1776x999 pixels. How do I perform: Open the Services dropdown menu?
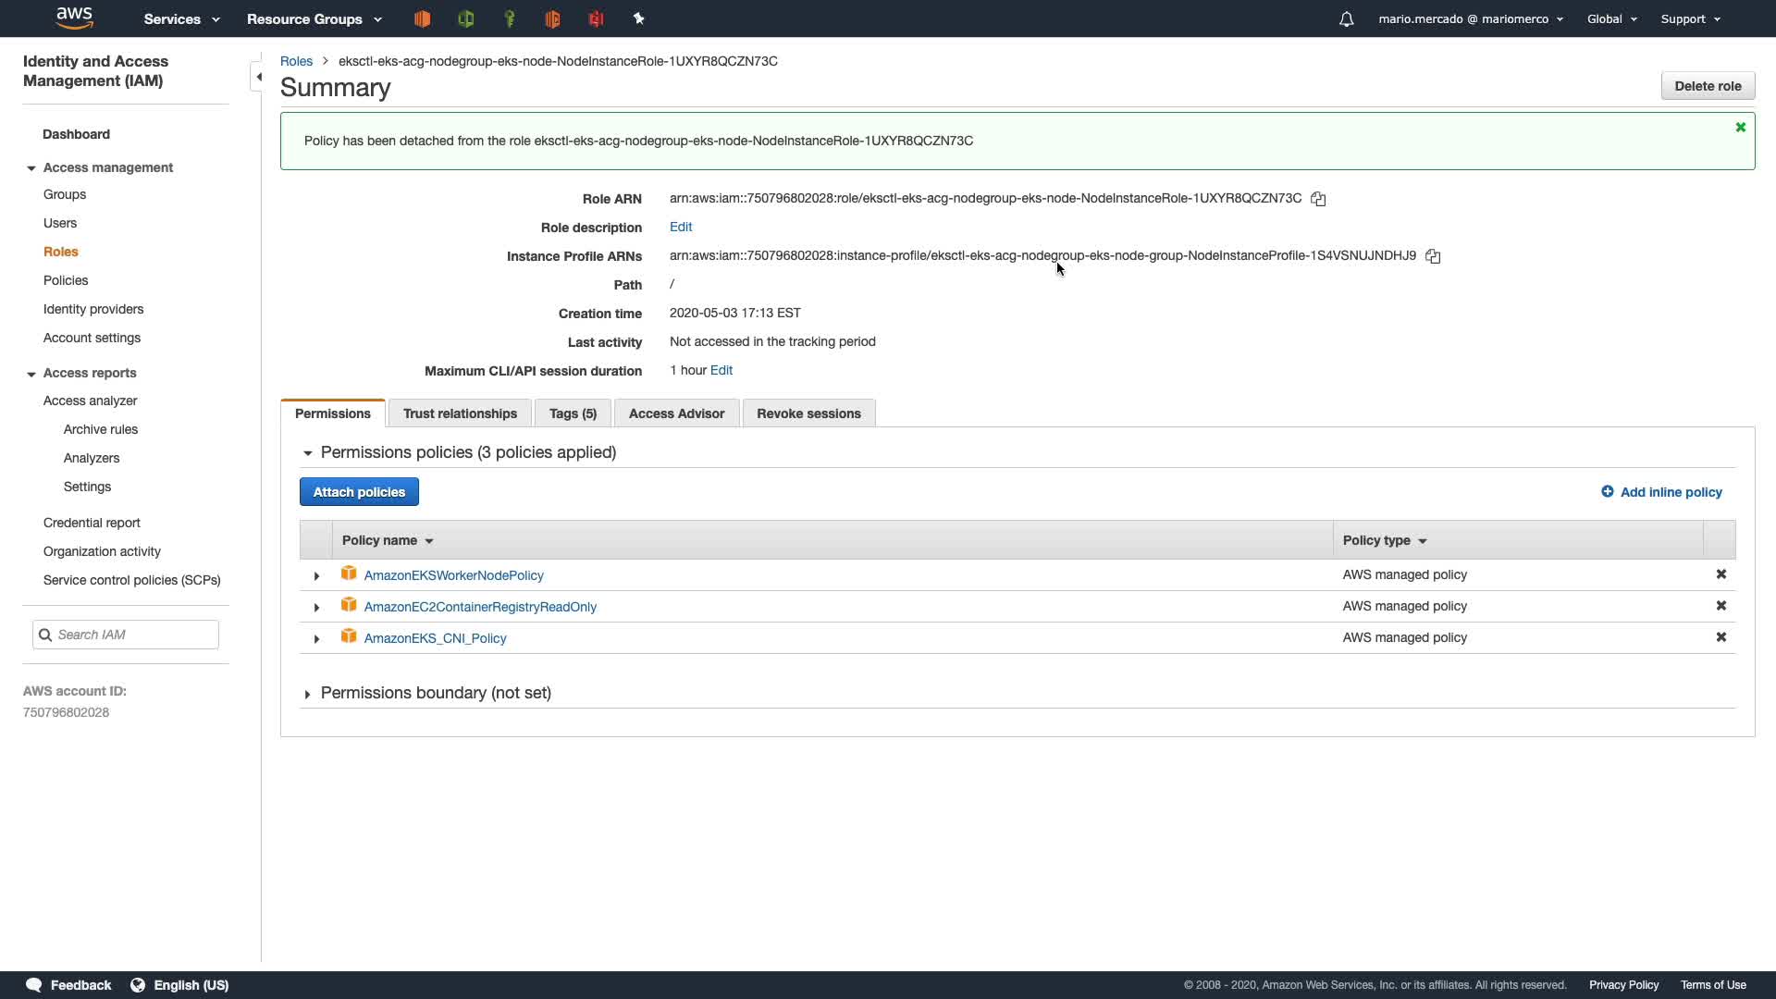[x=181, y=18]
